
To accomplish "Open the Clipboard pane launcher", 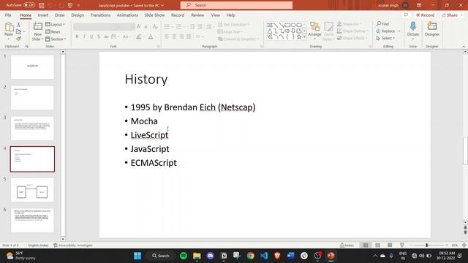I will pos(26,47).
